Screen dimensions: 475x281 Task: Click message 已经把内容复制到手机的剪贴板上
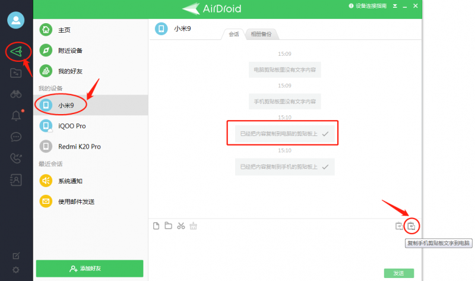285,167
